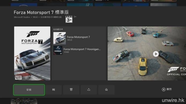This screenshot has height=104, width=186.
Task: Select the B close button prompt
Action: click(x=167, y=89)
